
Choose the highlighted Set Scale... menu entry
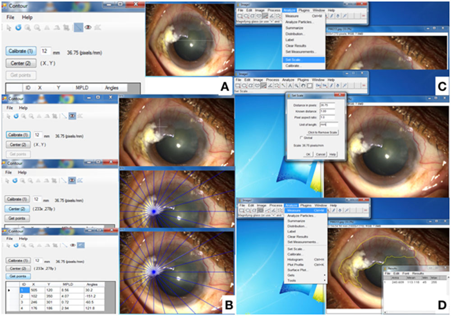(x=304, y=60)
